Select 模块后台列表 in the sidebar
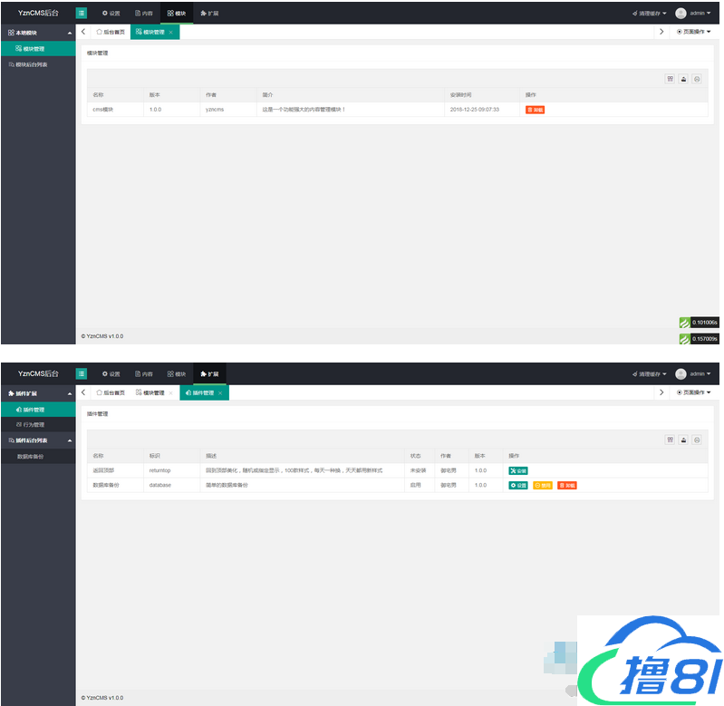 (x=31, y=64)
